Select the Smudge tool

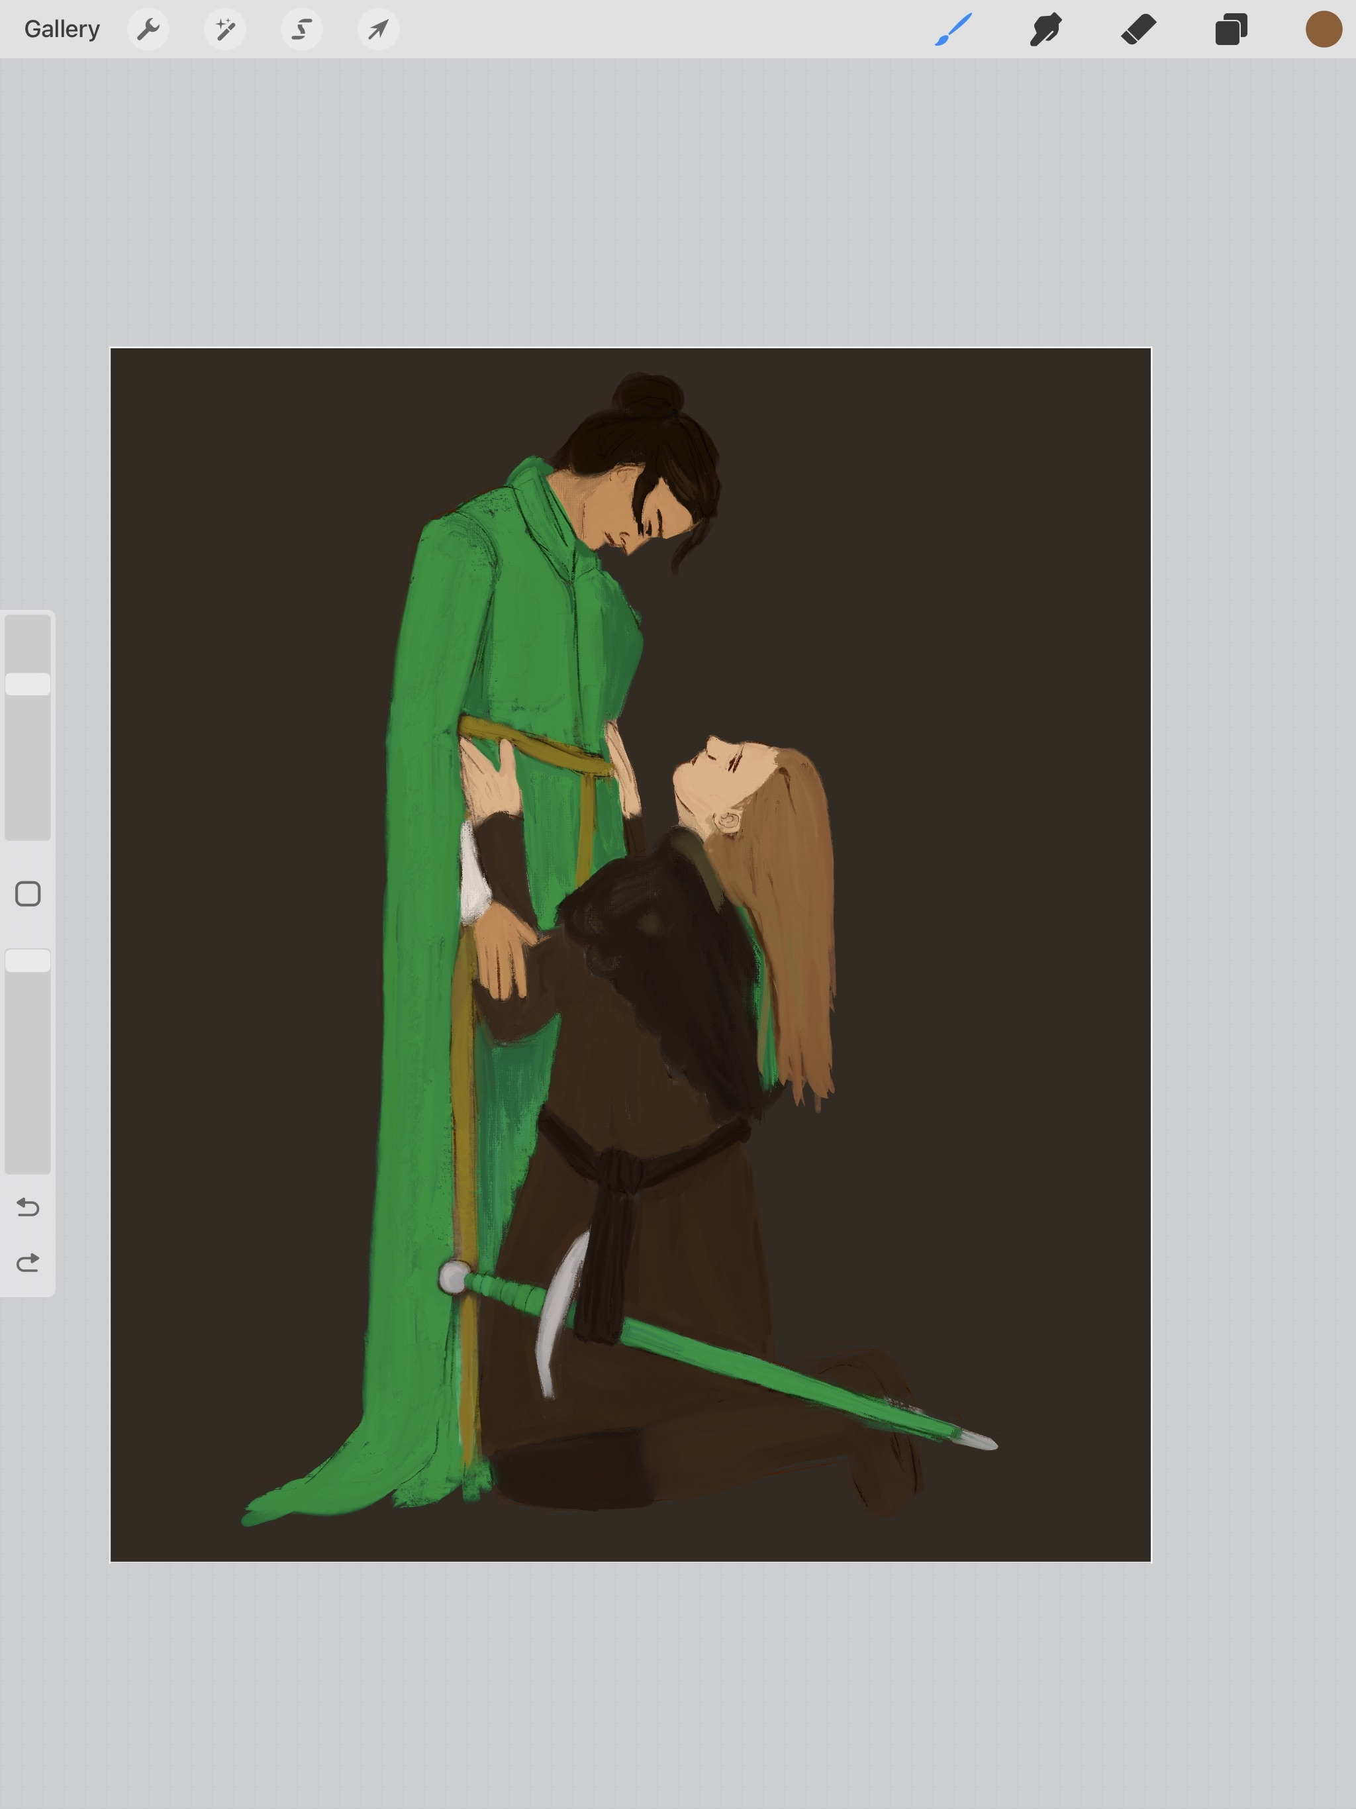click(1046, 29)
